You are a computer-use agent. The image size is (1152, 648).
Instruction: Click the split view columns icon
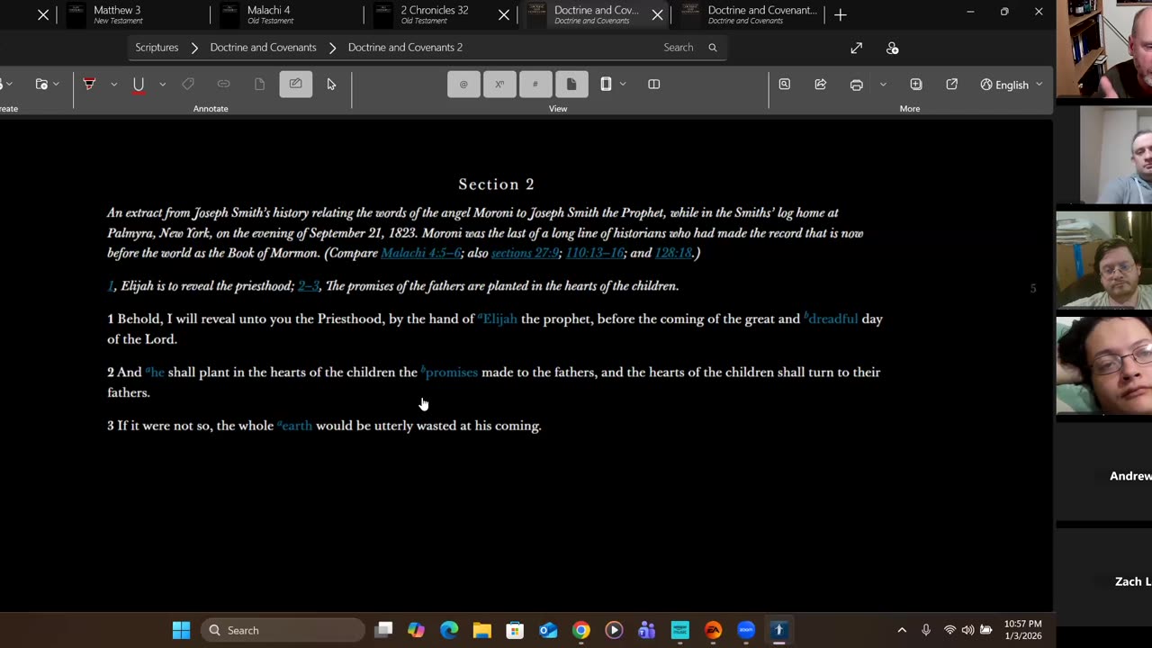654,84
